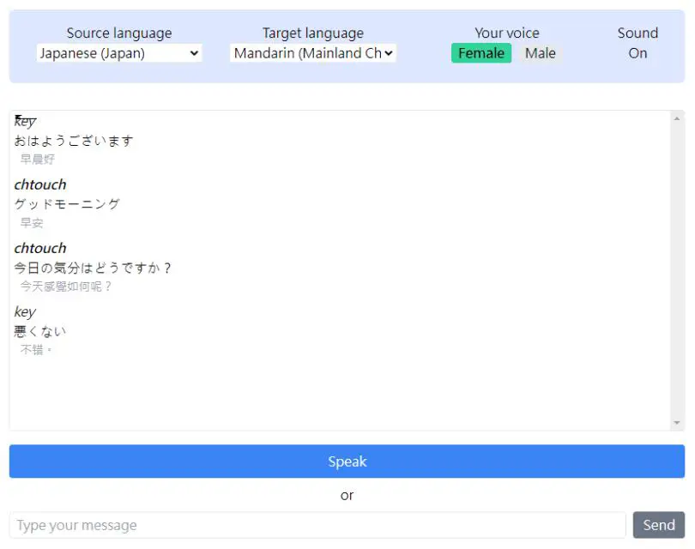
Task: Click the message 今日の気分はどうですか？
Action: click(x=92, y=268)
